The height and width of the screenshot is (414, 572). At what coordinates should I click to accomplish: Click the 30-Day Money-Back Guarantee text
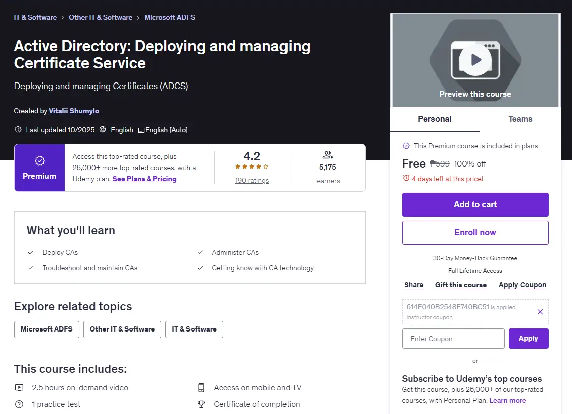[475, 258]
